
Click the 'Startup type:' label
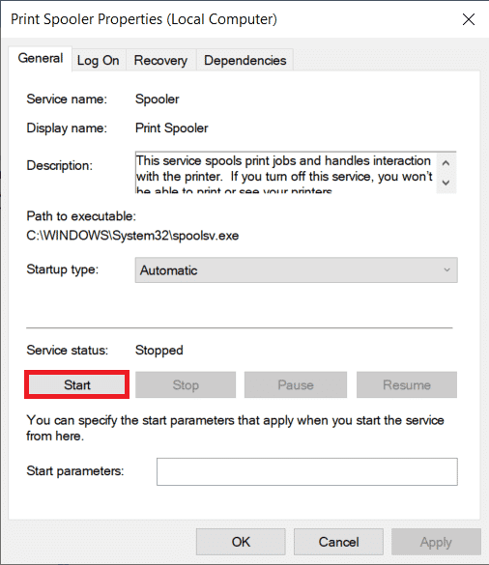pyautogui.click(x=63, y=269)
